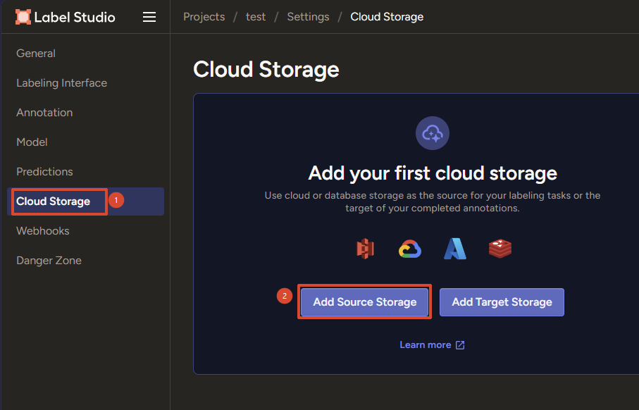
Task: Open Model settings
Action: pos(32,142)
